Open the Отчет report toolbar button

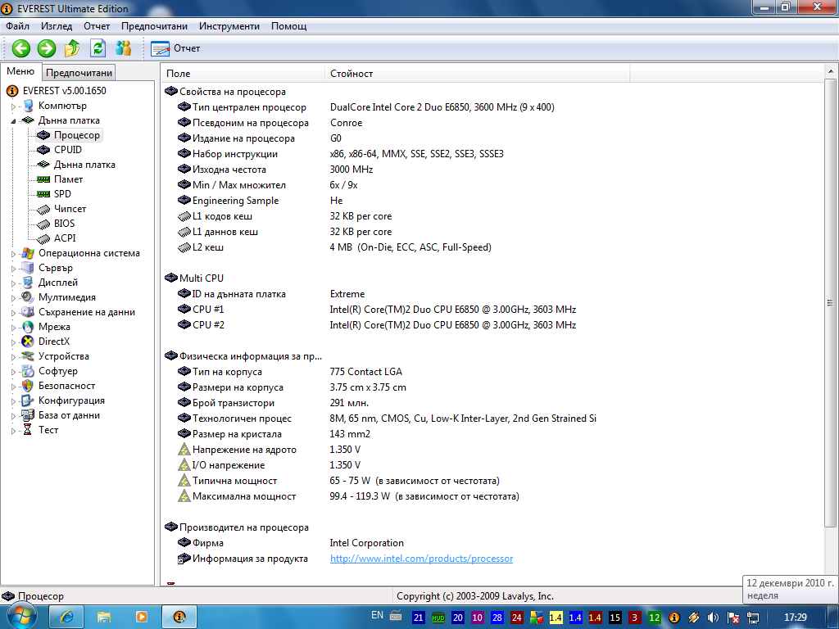point(175,48)
